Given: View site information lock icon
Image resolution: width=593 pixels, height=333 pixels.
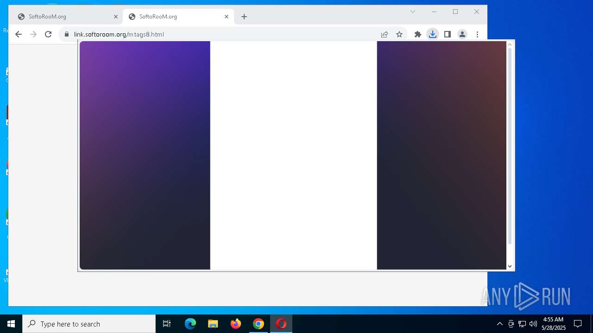Looking at the screenshot, I should [x=67, y=34].
